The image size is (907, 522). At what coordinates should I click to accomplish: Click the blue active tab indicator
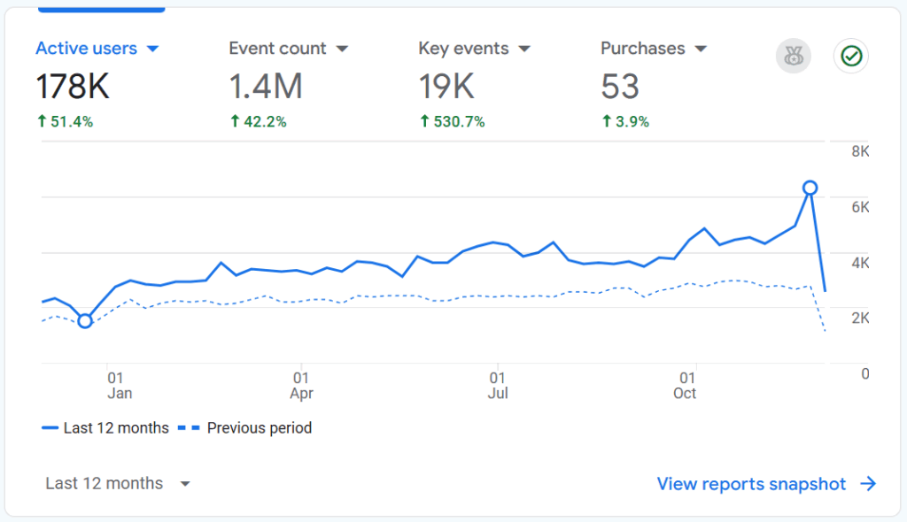101,11
